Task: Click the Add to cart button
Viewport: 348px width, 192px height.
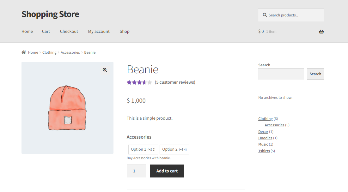Action: click(x=167, y=171)
